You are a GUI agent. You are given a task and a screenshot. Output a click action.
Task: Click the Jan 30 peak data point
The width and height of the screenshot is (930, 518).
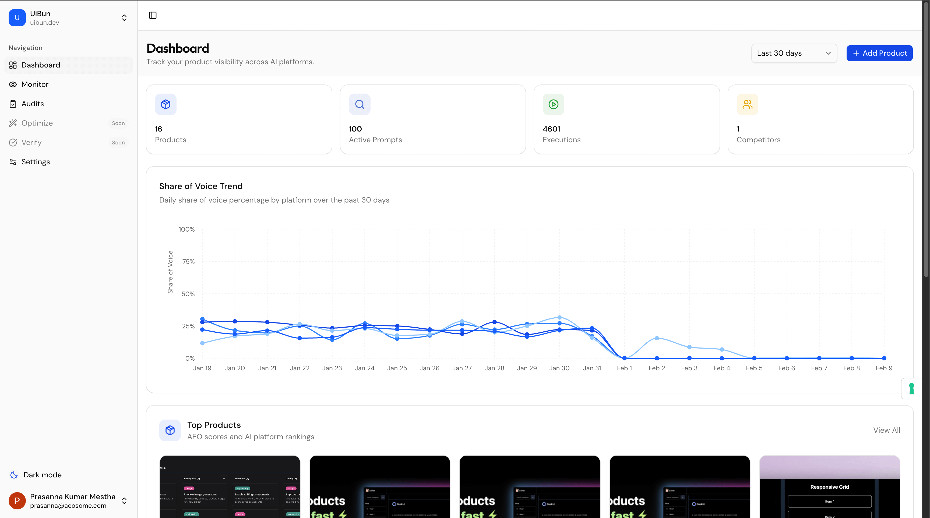(x=559, y=317)
